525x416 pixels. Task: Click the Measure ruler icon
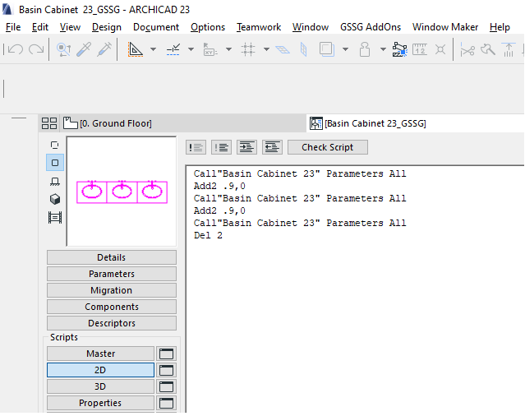click(x=420, y=49)
